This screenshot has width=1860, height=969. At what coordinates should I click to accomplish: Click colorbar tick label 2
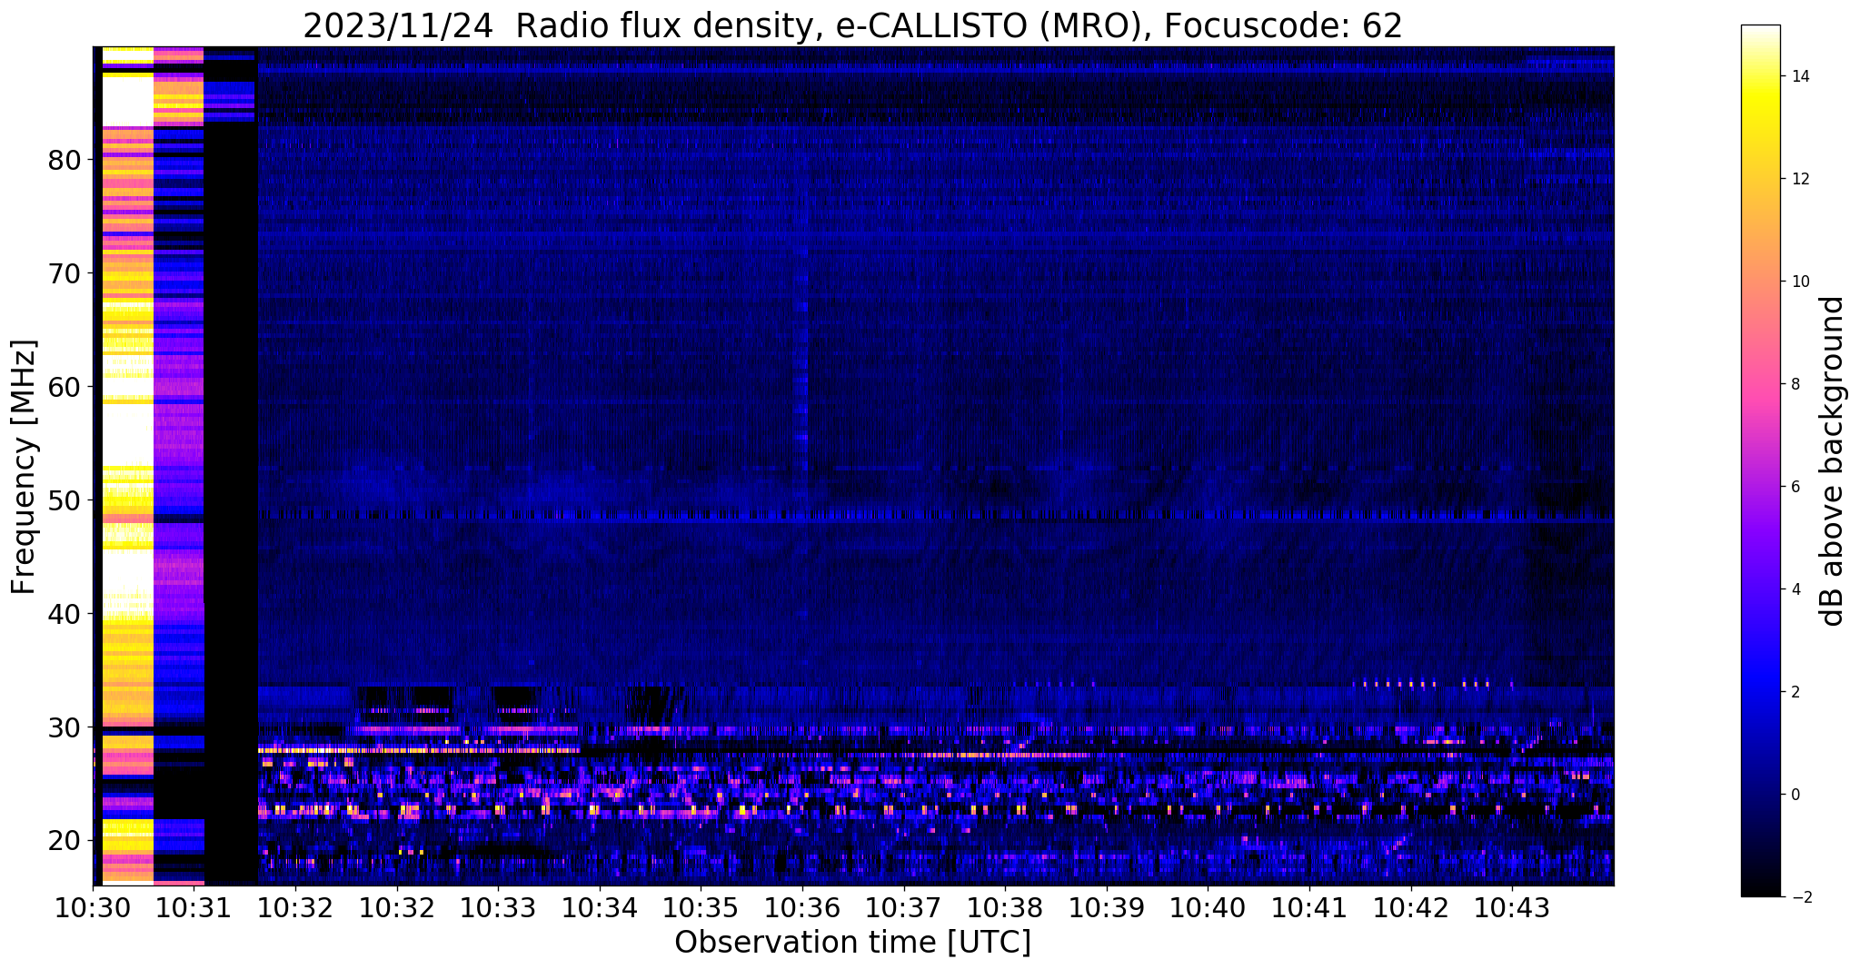click(1794, 692)
